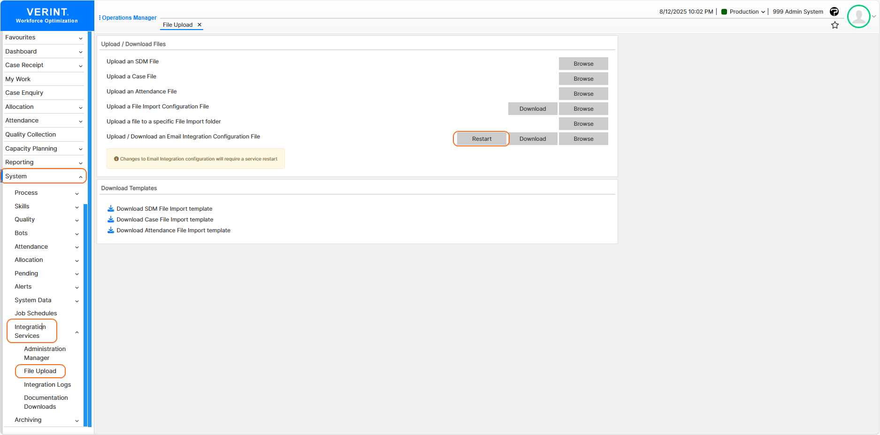
Task: Collapse the System section chevron in the sidebar
Action: 80,176
